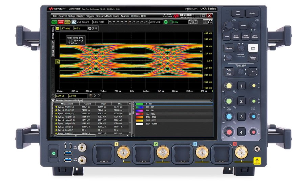Edit the 2.00 UI horizontal scale field

(61, 96)
